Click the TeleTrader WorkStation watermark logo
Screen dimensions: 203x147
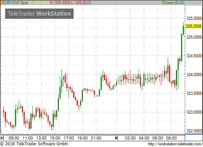click(39, 14)
